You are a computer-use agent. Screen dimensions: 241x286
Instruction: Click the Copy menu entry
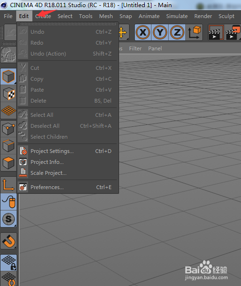68,79
